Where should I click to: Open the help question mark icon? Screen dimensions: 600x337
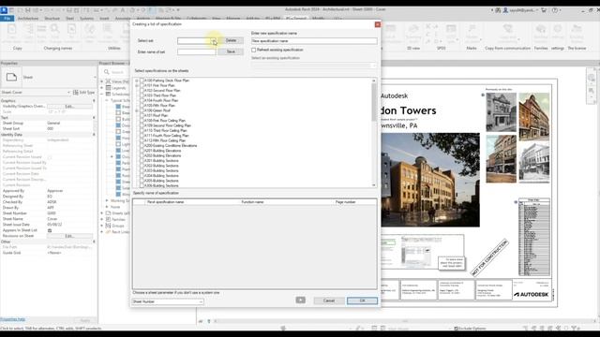(555, 10)
